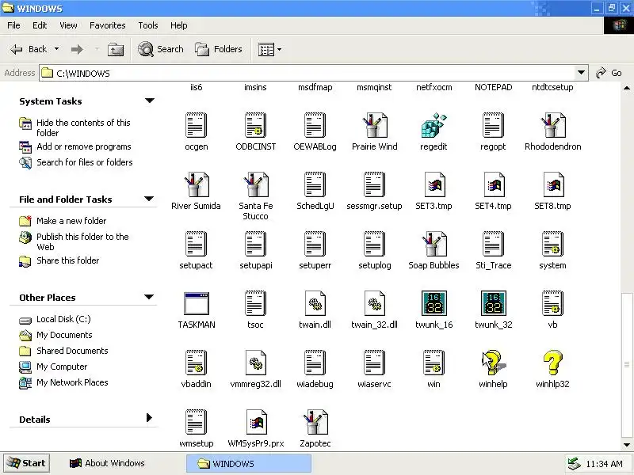Click Search for files or folders link

coord(85,162)
